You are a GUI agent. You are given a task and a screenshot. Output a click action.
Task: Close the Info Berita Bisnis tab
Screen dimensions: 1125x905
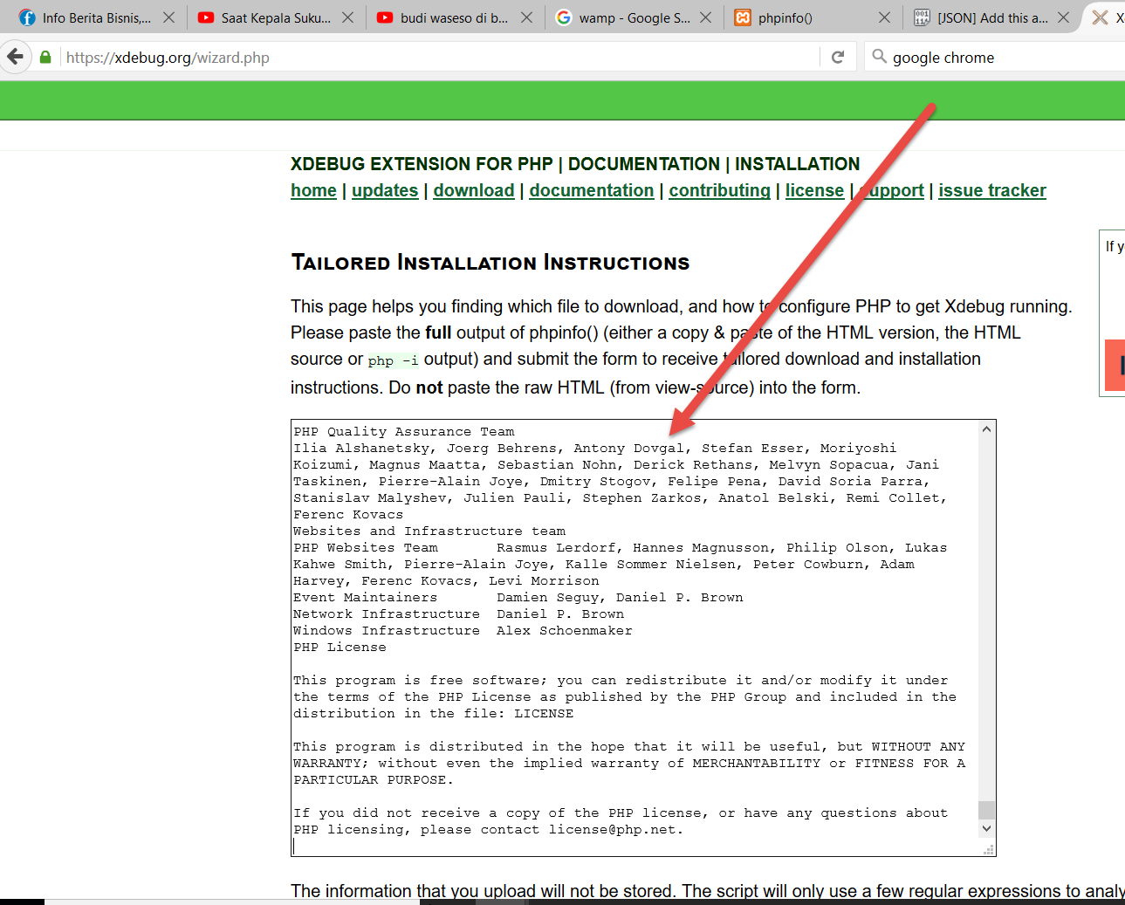169,17
